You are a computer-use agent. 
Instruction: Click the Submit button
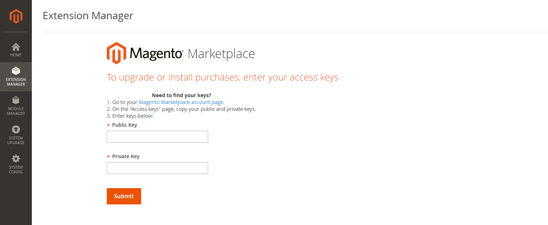point(124,196)
